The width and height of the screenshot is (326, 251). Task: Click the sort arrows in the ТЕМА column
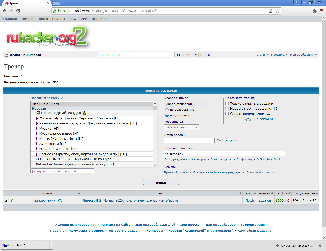coord(240,193)
